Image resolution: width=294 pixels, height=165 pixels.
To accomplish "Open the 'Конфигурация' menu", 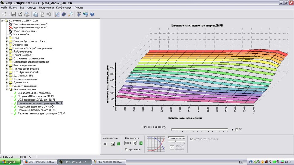I will click(x=64, y=7).
